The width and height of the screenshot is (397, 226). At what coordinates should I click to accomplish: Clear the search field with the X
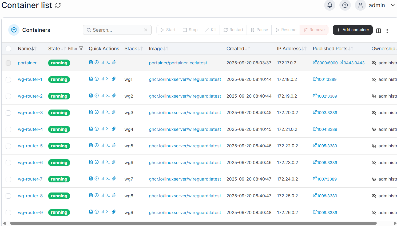146,30
